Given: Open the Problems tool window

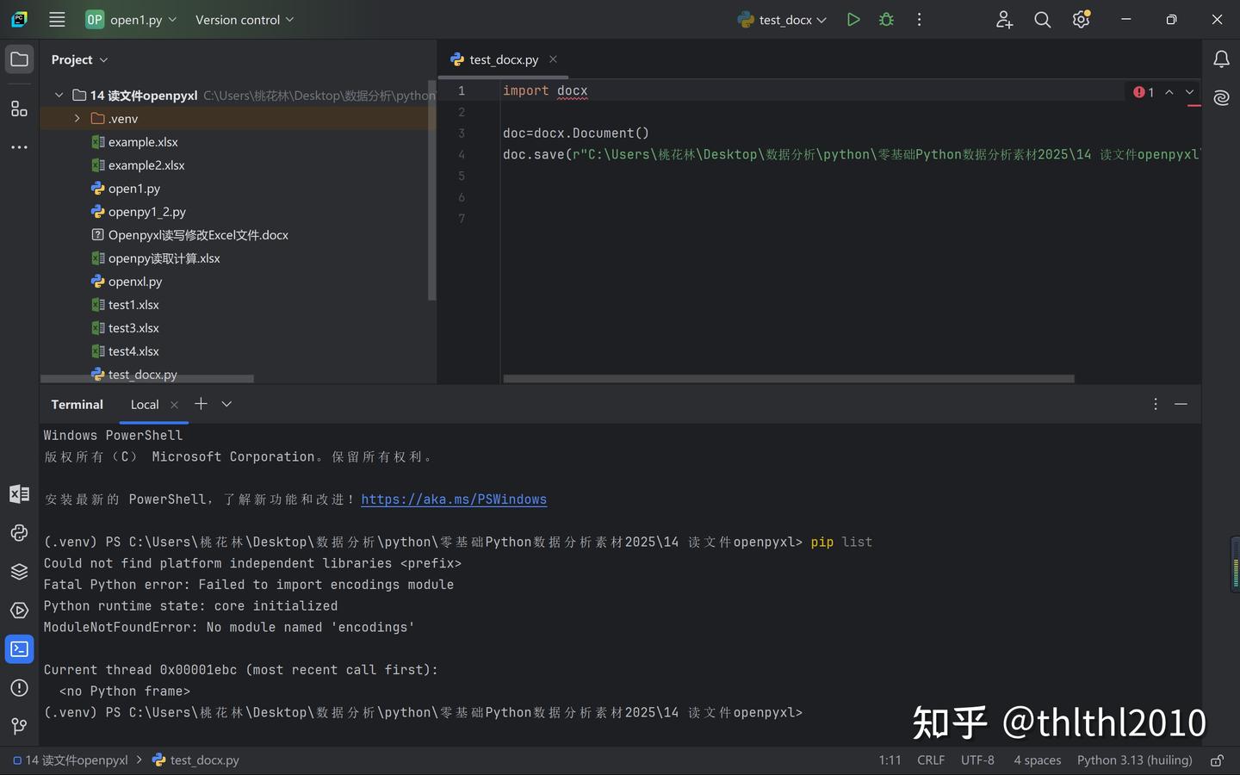Looking at the screenshot, I should pyautogui.click(x=19, y=687).
